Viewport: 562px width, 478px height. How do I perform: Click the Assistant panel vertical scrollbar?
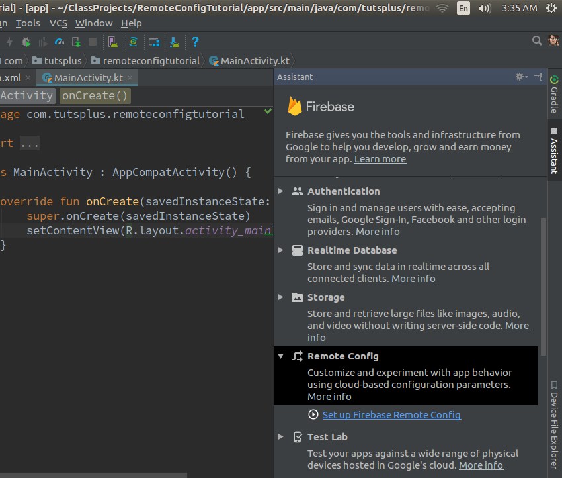click(543, 287)
